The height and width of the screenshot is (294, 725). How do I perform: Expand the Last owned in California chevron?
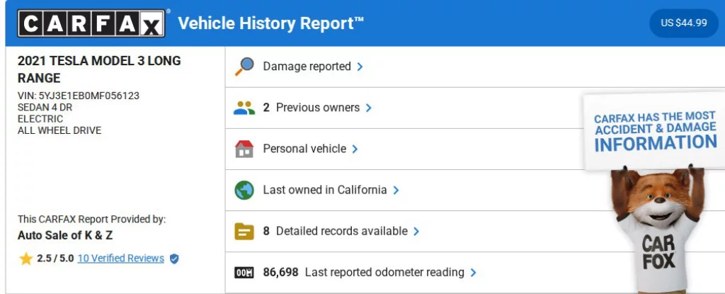(x=396, y=191)
